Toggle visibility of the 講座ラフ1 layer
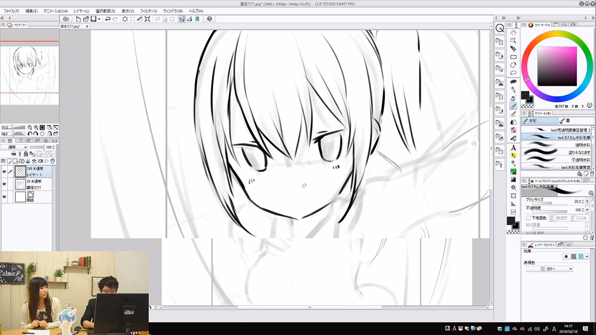 point(4,184)
